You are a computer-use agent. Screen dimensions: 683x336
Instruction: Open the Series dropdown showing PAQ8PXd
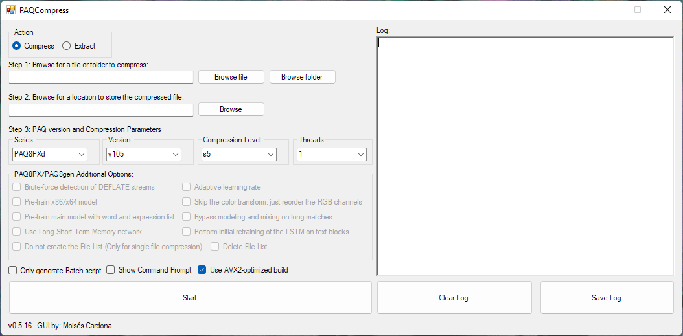[50, 154]
